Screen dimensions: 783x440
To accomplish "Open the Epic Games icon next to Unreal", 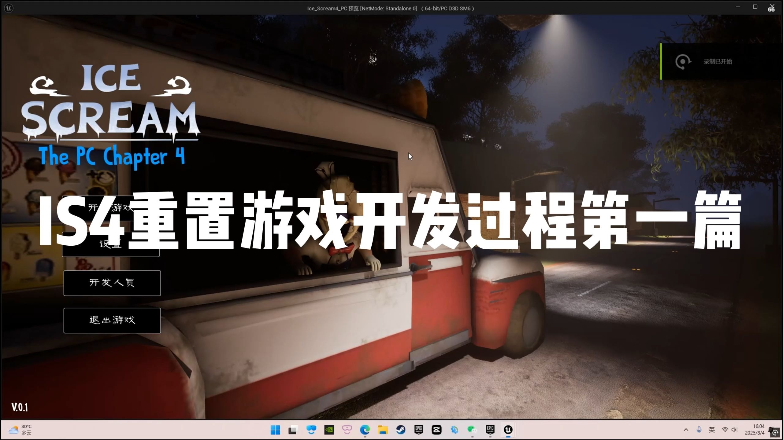I will pos(490,430).
